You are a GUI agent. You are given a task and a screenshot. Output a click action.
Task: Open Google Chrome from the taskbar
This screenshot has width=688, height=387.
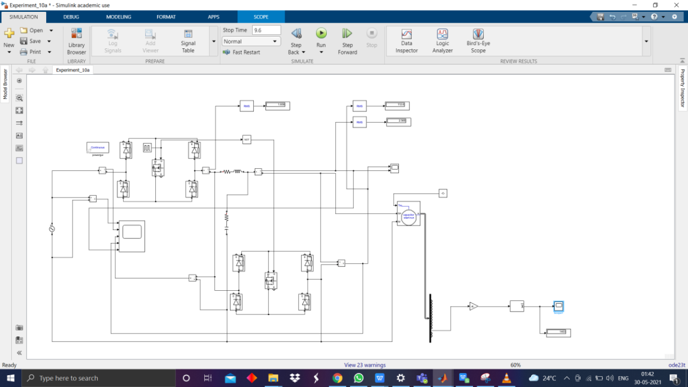coord(337,378)
